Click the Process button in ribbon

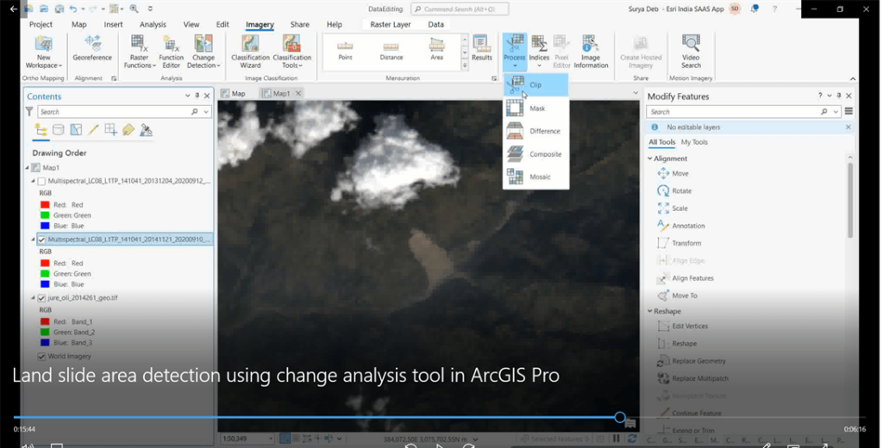click(x=514, y=51)
